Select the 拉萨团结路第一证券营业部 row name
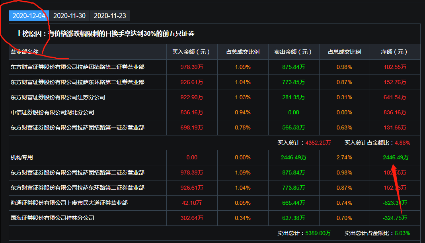The image size is (425, 243). (78, 127)
